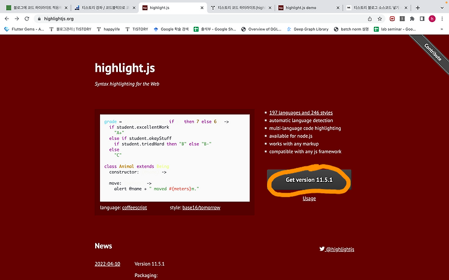
Task: Click the code sample preview box
Action: click(x=175, y=158)
